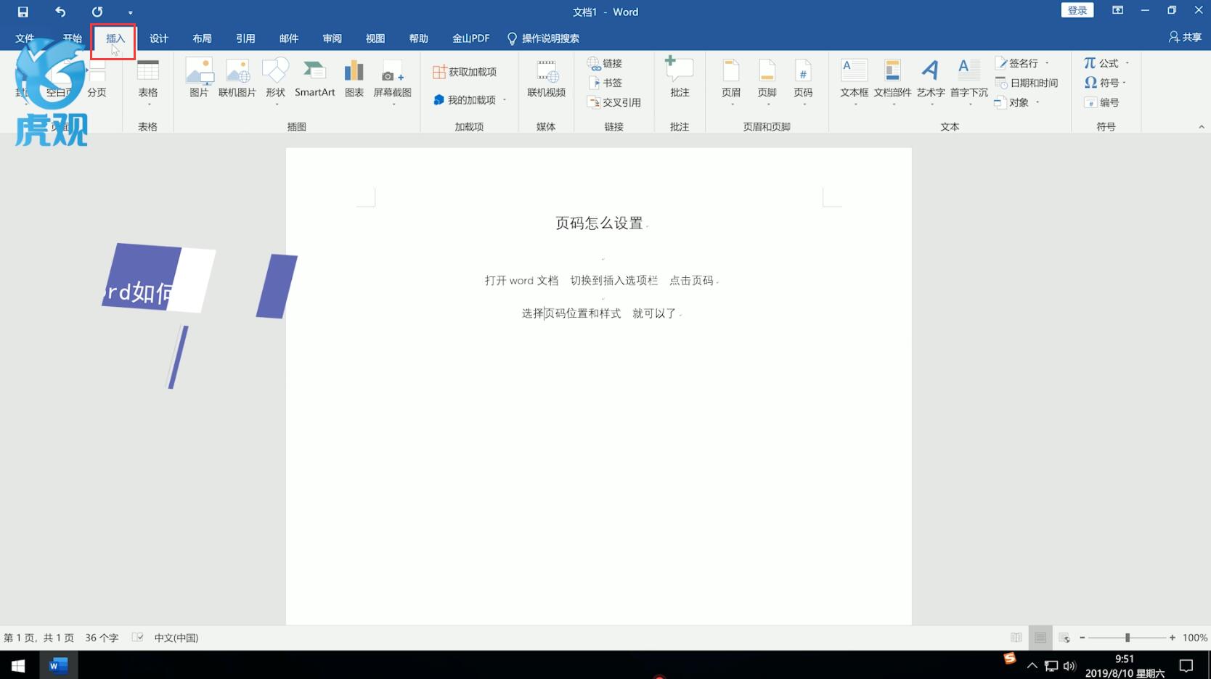Click Get Add-ins (获取加载项)
Screen dimensions: 1211x679
pyautogui.click(x=465, y=72)
